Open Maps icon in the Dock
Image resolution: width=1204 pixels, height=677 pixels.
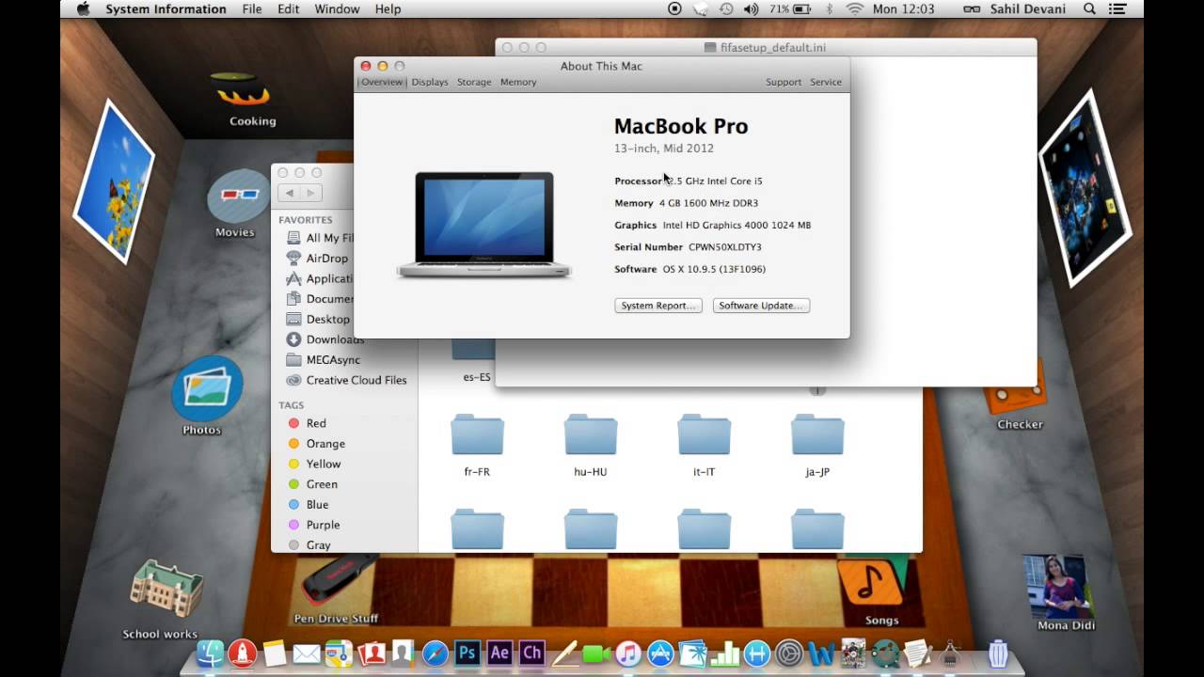click(339, 653)
